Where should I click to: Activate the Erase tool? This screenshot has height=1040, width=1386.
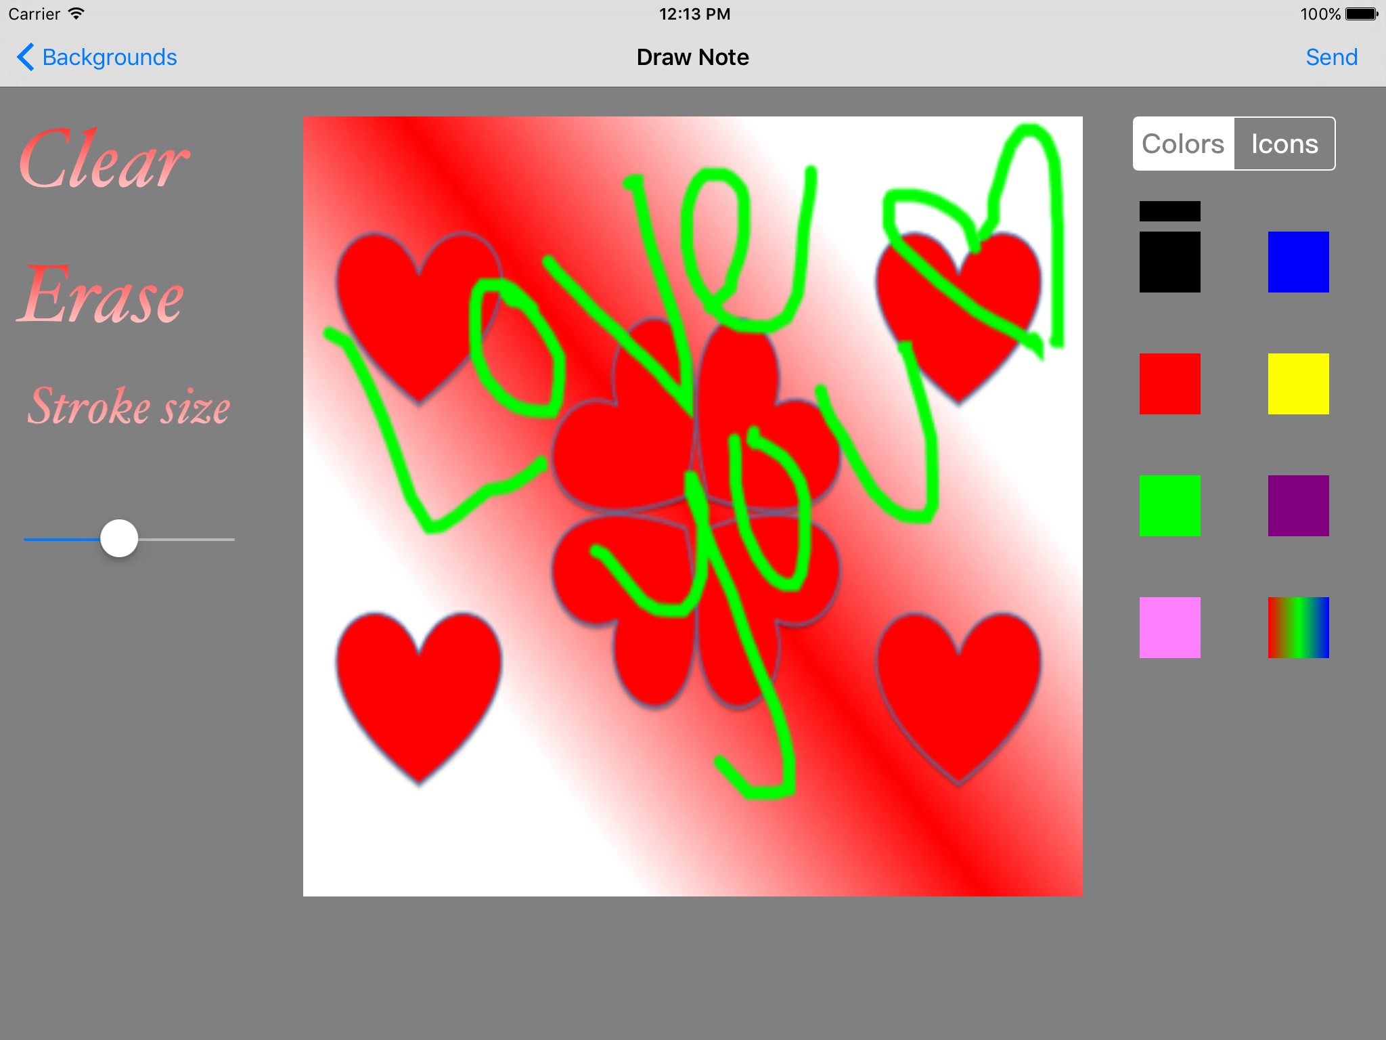tap(101, 296)
